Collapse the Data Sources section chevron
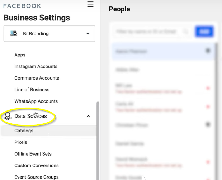 pyautogui.click(x=88, y=116)
